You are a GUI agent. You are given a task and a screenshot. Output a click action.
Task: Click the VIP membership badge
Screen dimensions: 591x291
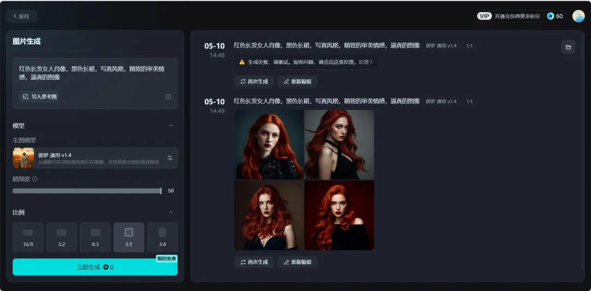coord(484,16)
